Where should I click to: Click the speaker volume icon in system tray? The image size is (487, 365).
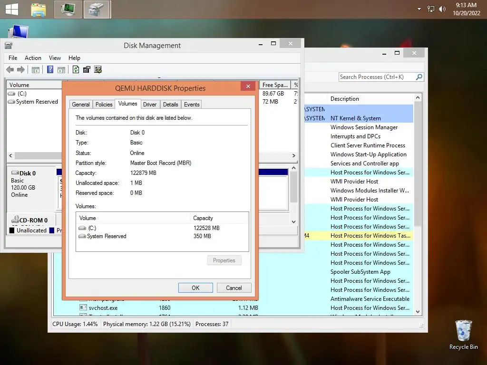click(x=442, y=9)
